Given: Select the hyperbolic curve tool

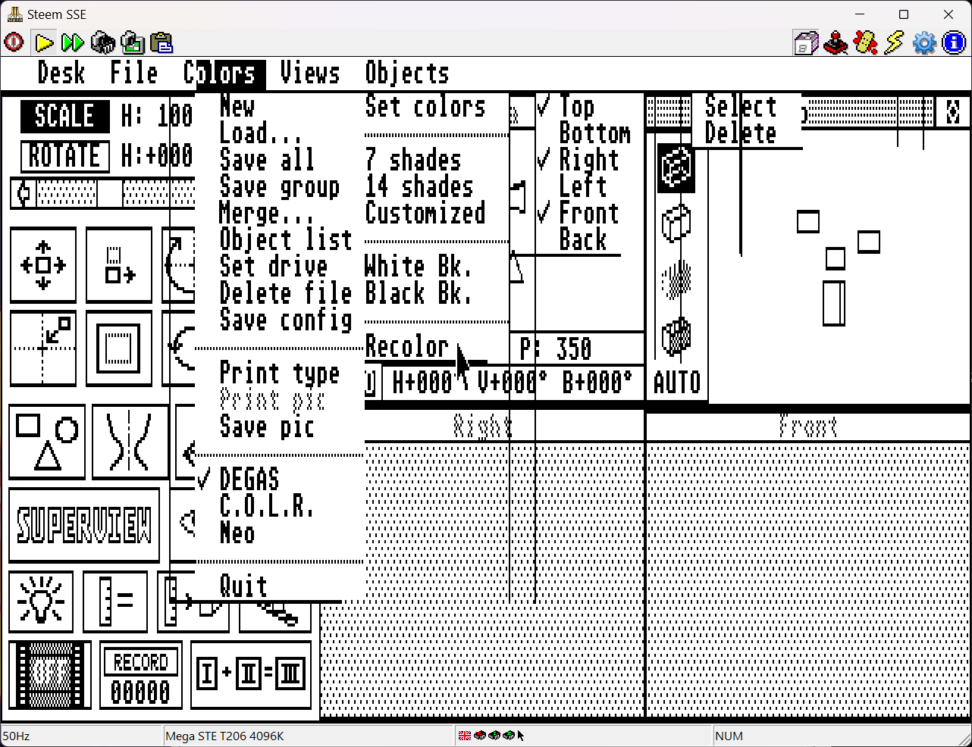Looking at the screenshot, I should point(129,442).
